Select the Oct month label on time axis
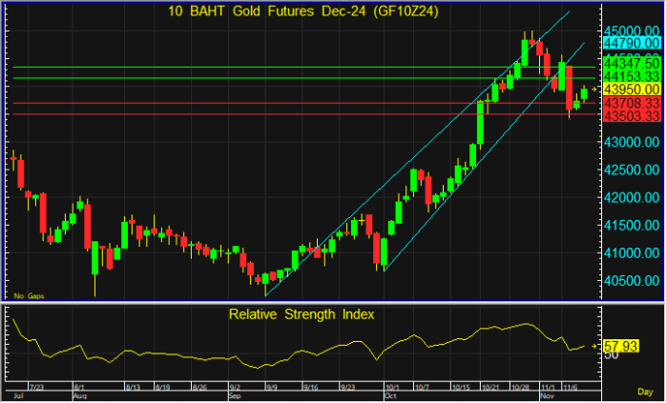Viewport: 666px width, 403px height. click(391, 396)
